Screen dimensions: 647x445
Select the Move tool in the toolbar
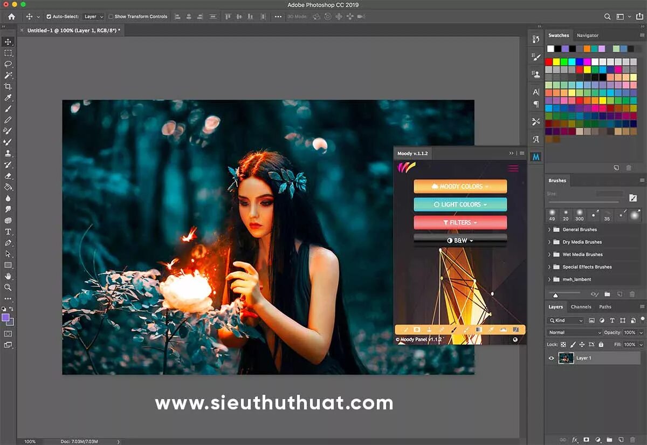click(x=8, y=42)
